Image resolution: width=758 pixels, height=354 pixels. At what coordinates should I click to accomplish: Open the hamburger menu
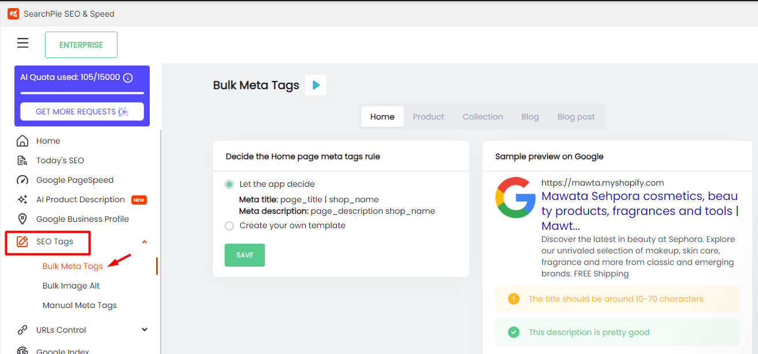pos(22,43)
